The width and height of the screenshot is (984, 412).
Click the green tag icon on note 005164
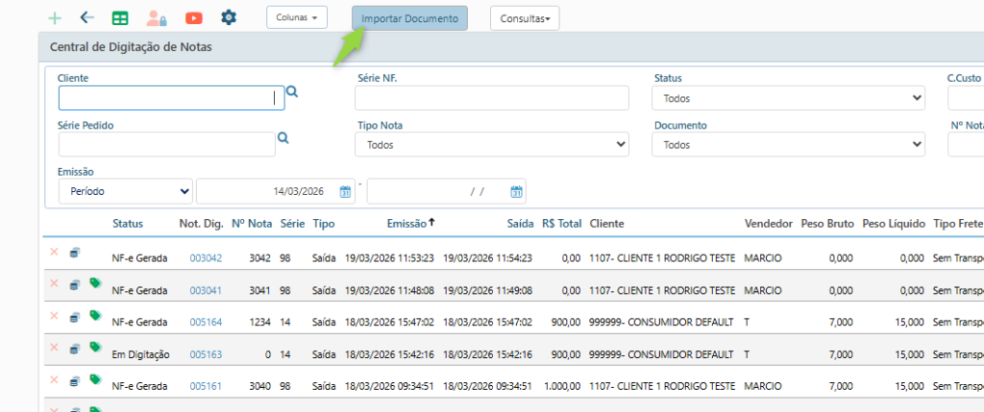point(94,315)
